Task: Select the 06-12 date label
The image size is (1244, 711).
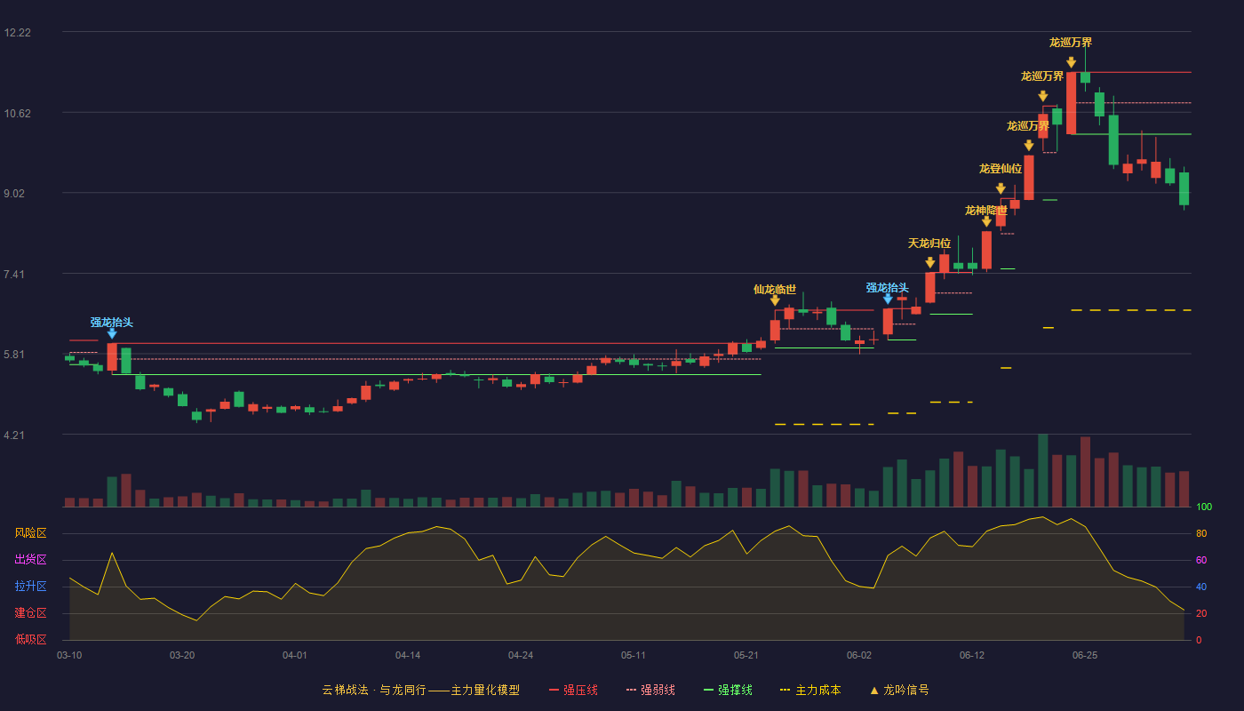Action: click(x=972, y=655)
